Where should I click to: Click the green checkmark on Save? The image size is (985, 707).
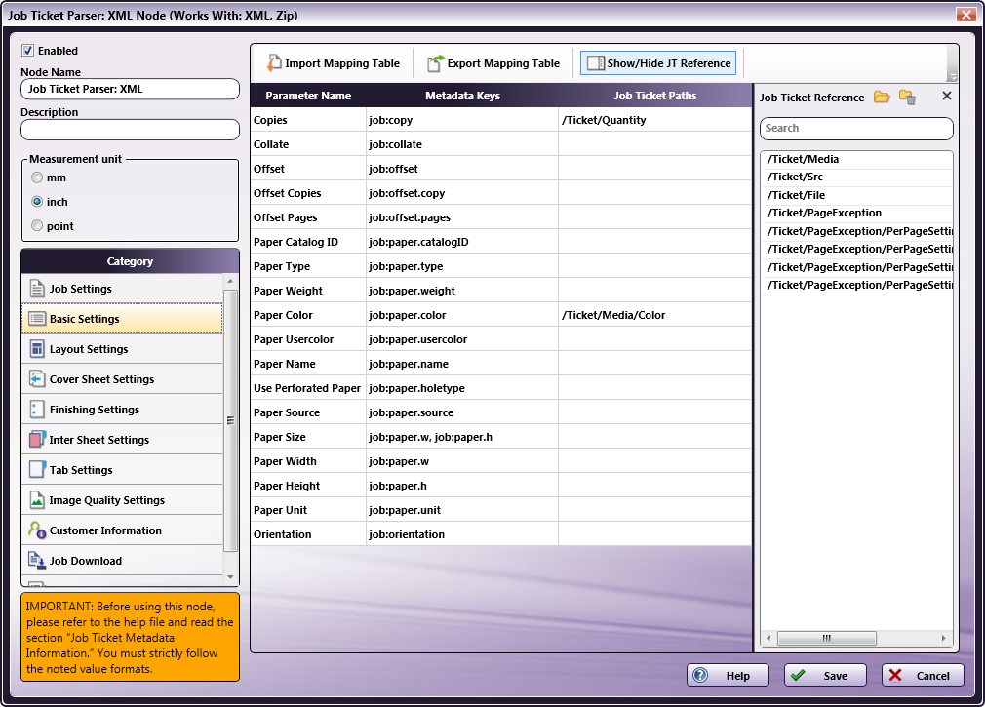(798, 675)
